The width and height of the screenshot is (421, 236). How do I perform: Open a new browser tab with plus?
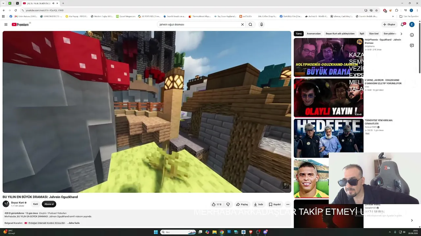pos(63,3)
